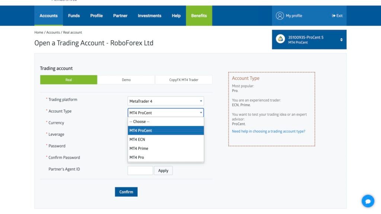Click the 'Confirm Password' field label
This screenshot has height=214, width=381.
tap(64, 158)
